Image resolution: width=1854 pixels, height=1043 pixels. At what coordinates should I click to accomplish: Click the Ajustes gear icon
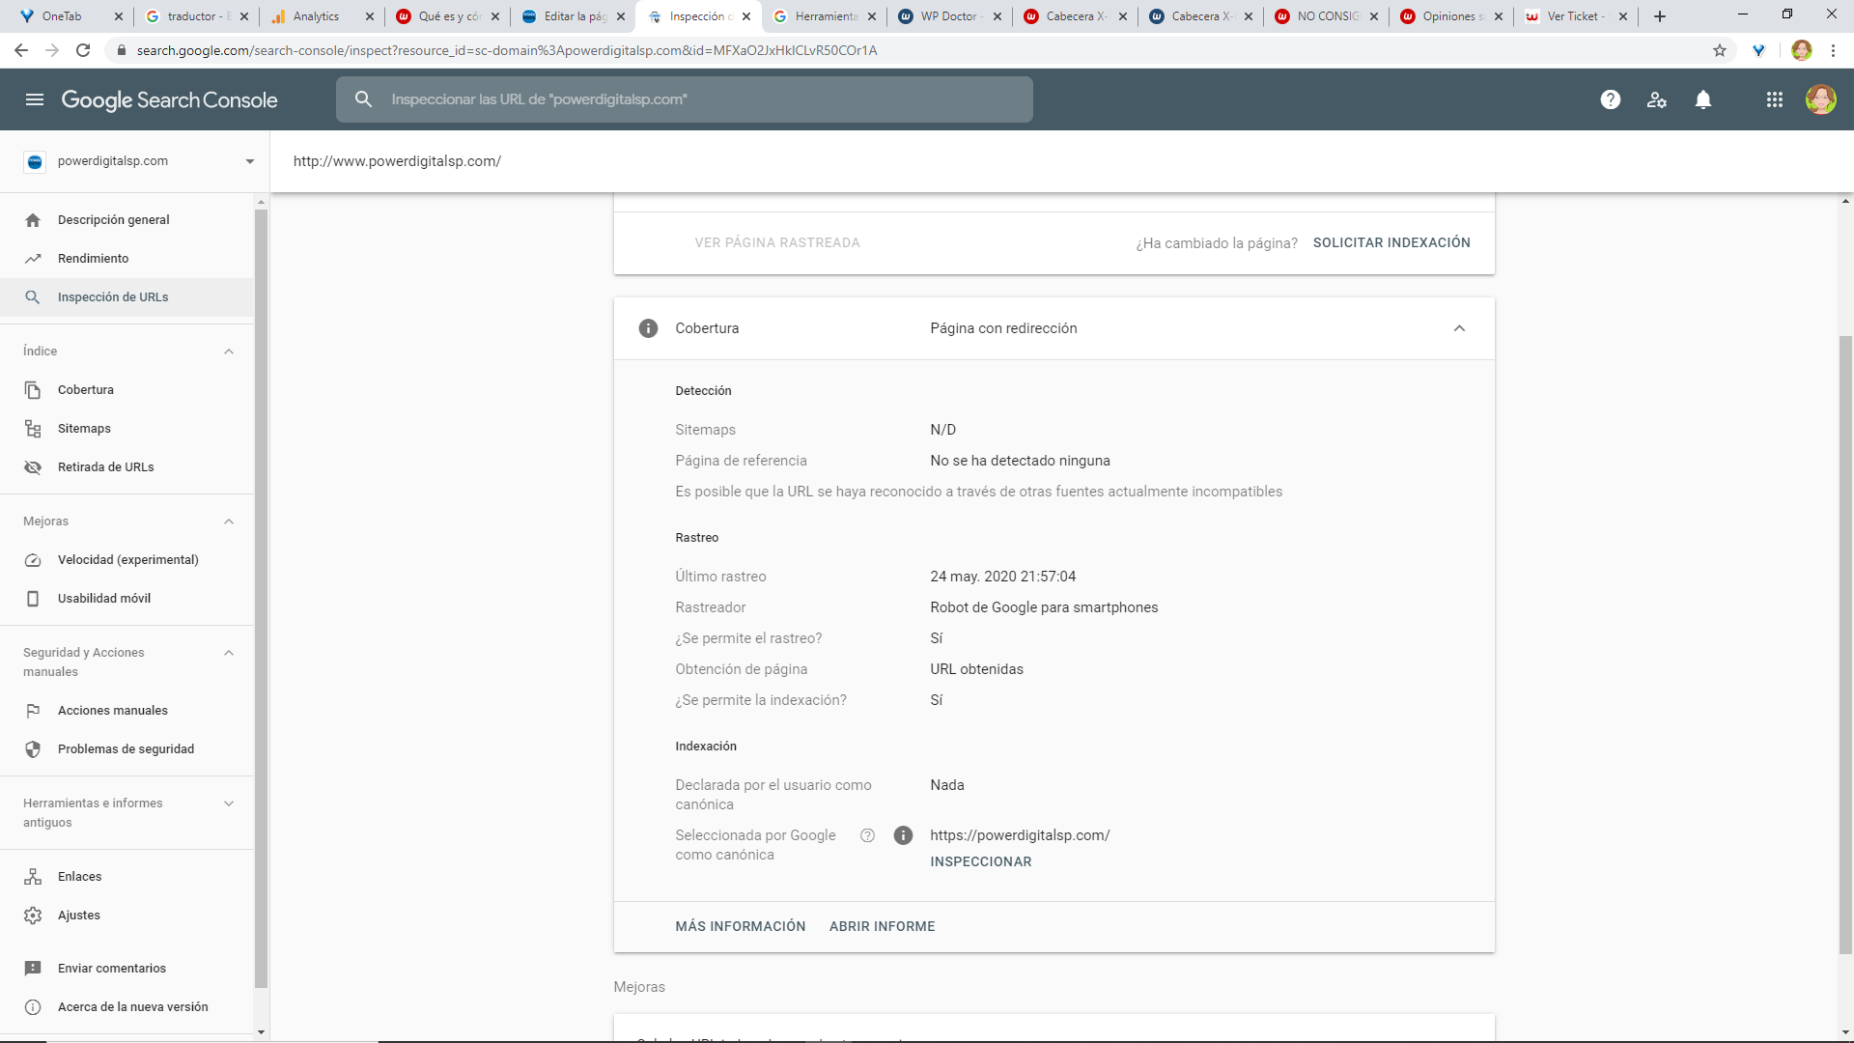[x=33, y=916]
